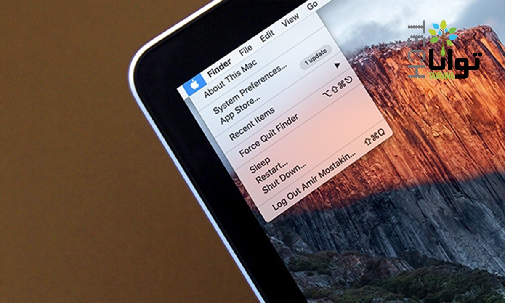Click the 1 update badge
Screen dimensions: 505x303
click(x=316, y=57)
